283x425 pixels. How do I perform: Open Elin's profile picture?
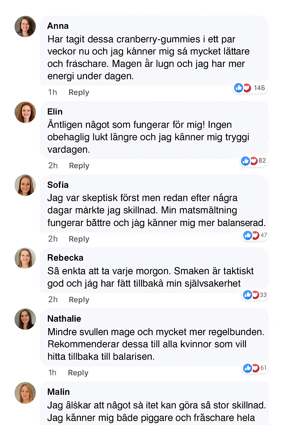point(25,112)
